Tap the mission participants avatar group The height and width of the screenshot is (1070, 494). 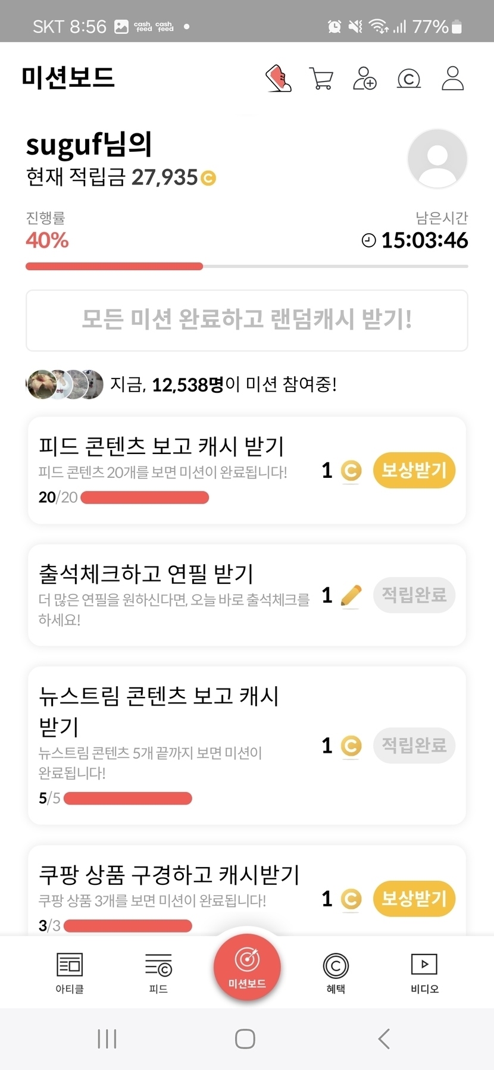coord(65,384)
